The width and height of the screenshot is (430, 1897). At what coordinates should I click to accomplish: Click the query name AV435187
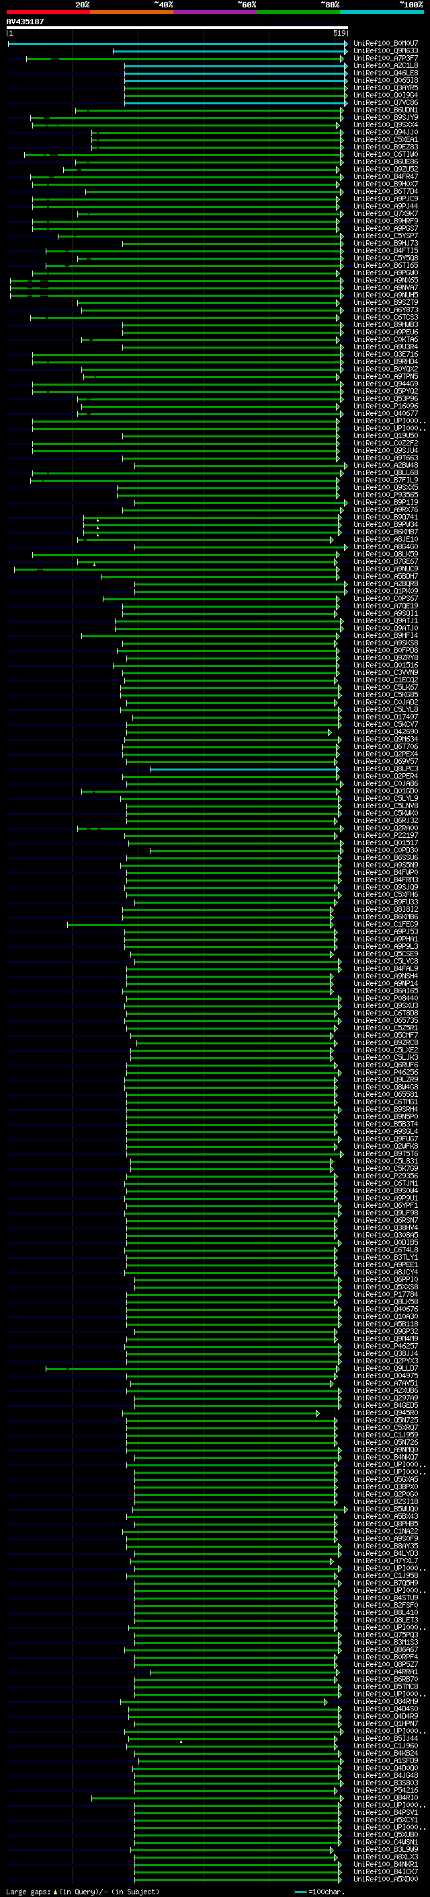[25, 22]
